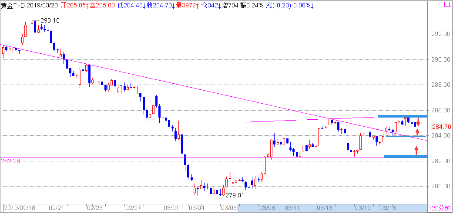Click the 280.00 price axis label
This screenshot has height=213, width=453.
pyautogui.click(x=441, y=186)
